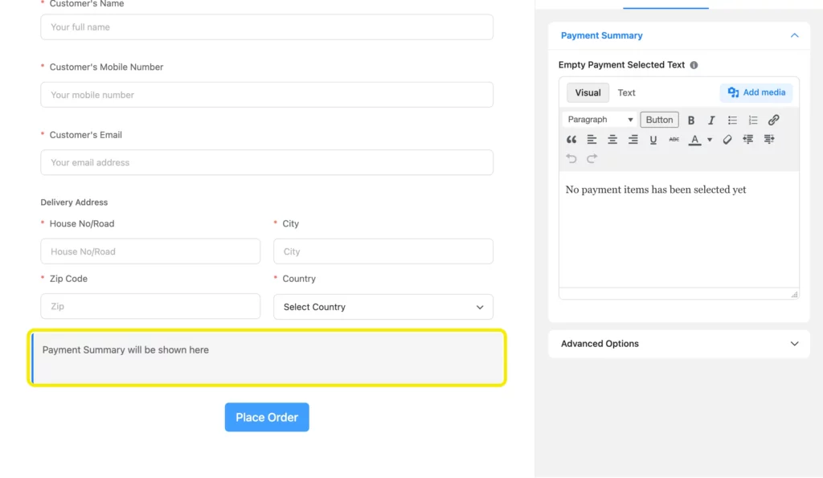
Task: Decrease the paragraph indent
Action: (748, 140)
